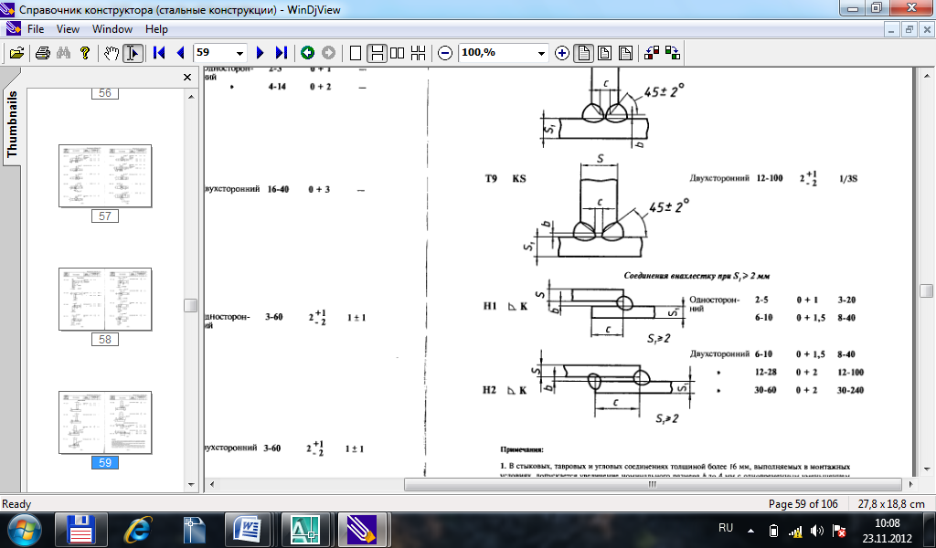Open Microsoft Word from taskbar

(x=249, y=530)
